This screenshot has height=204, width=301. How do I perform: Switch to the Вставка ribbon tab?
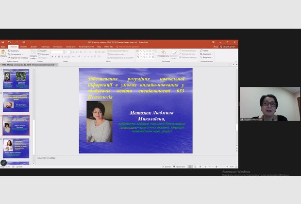point(23,47)
